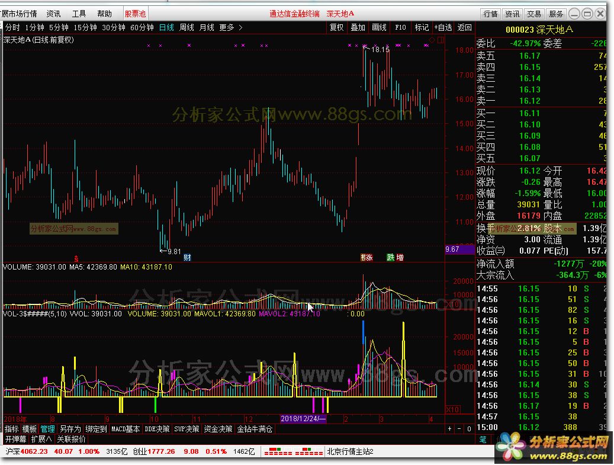This screenshot has height=465, width=614.
Task: Click the 返回 back button
Action: point(464,27)
